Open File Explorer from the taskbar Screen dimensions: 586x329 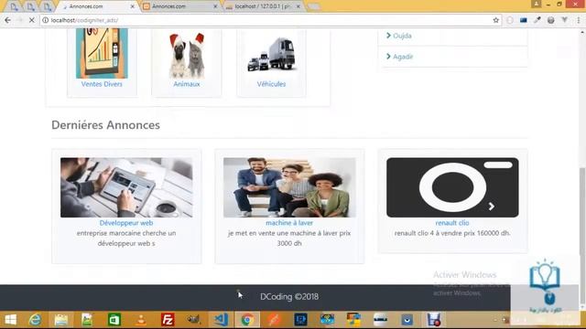pyautogui.click(x=61, y=320)
